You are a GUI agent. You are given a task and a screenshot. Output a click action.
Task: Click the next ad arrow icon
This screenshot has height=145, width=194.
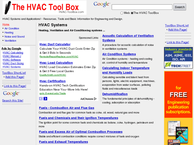click(x=45, y=99)
